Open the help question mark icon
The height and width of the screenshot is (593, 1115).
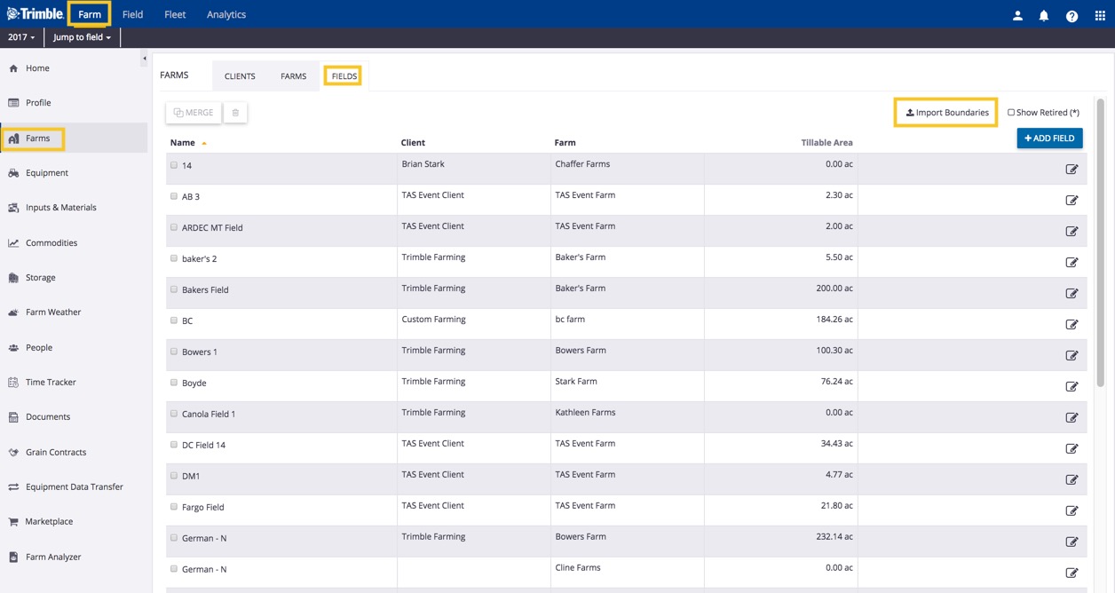click(1072, 15)
